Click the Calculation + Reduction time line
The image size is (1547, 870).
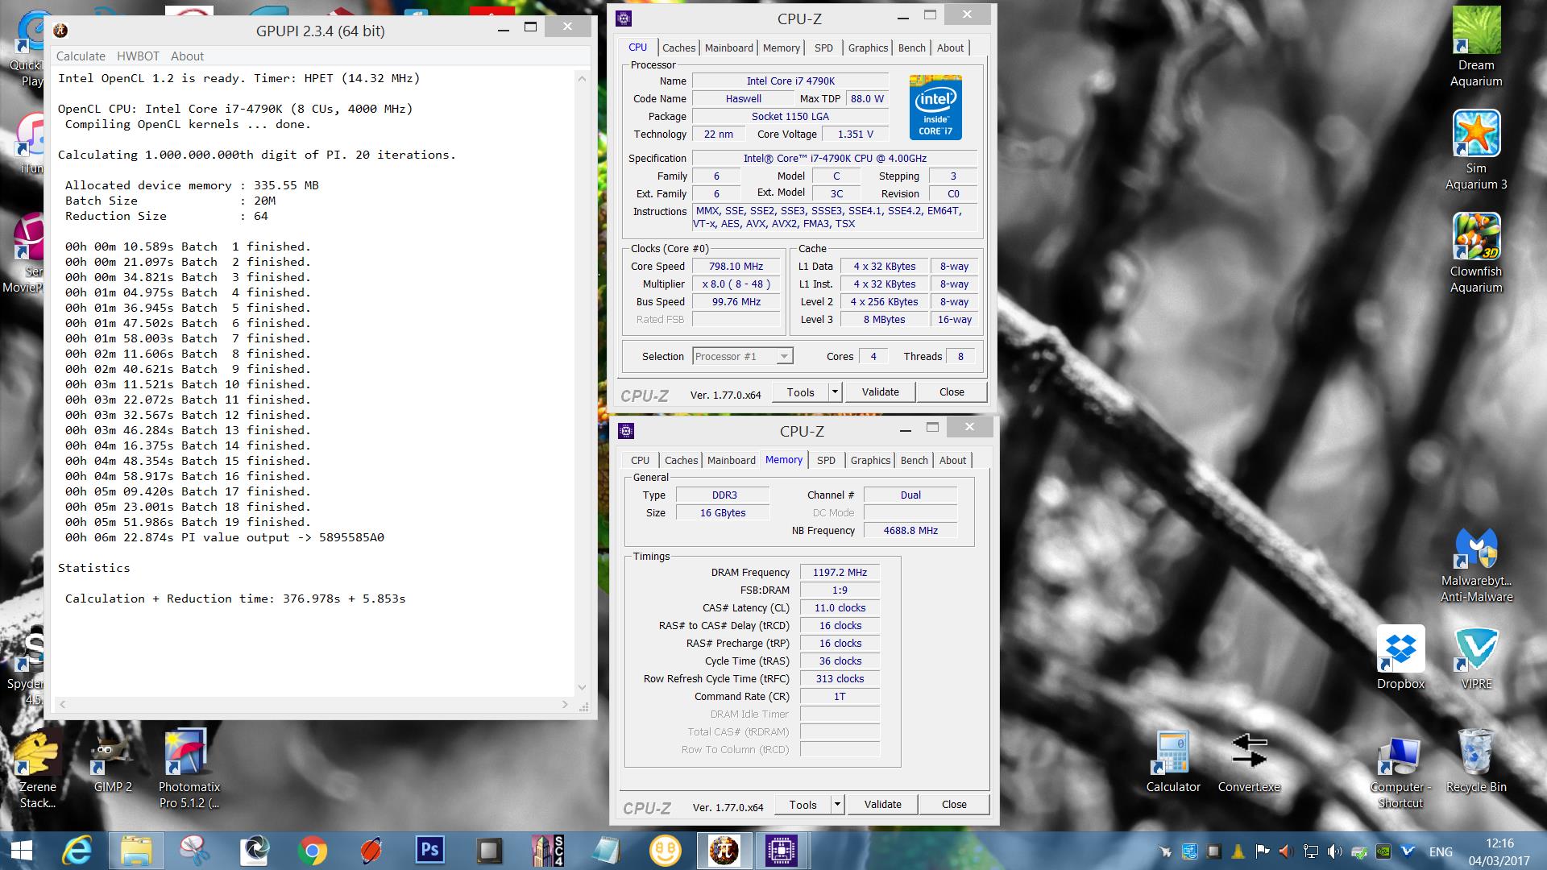point(235,599)
